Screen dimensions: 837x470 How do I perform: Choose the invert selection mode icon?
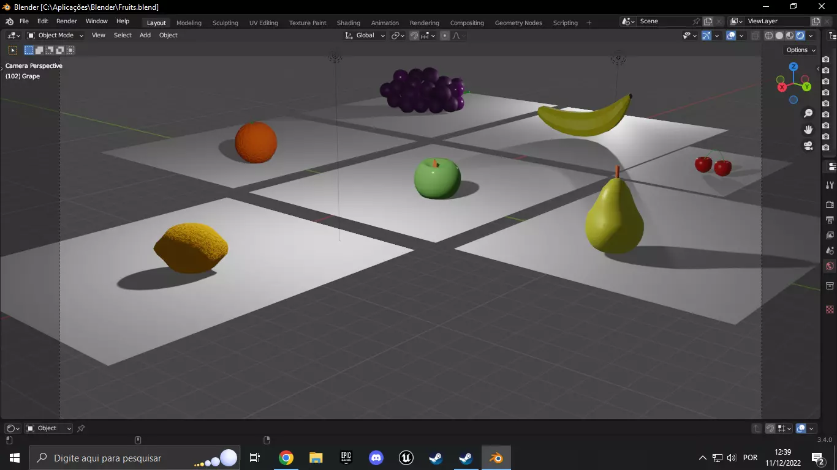click(x=60, y=50)
